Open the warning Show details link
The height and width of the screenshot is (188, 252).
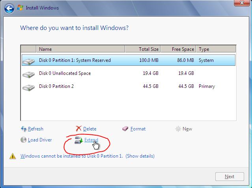coord(140,156)
